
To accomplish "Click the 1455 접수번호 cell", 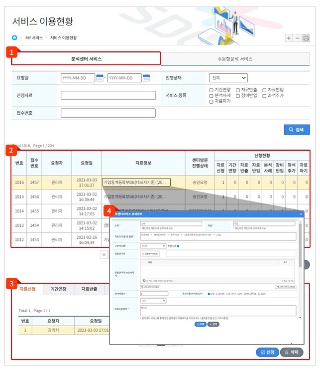I will click(x=34, y=211).
